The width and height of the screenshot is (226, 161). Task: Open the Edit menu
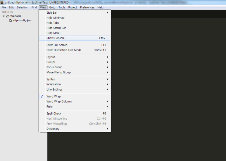(11, 7)
